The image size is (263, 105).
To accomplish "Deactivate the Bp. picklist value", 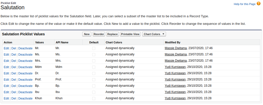I will [x=25, y=86].
